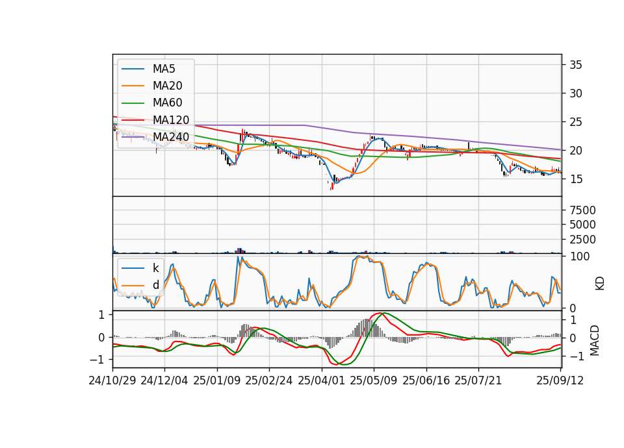
Task: Click the 25/01/09 date axis label
Action: coord(217,380)
